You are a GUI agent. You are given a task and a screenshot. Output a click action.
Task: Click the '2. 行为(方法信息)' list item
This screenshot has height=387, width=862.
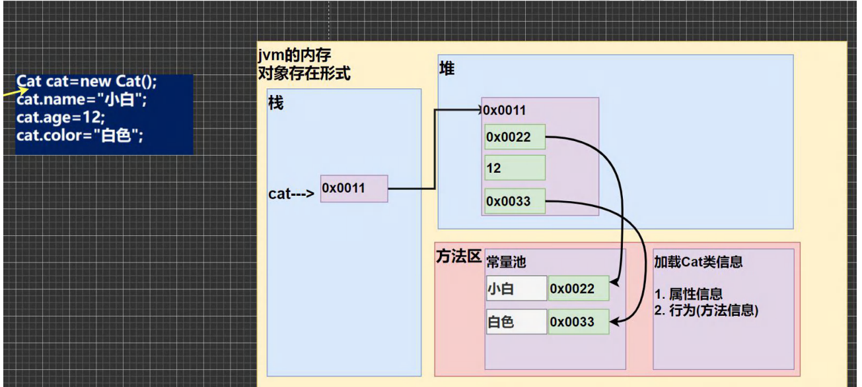[706, 311]
